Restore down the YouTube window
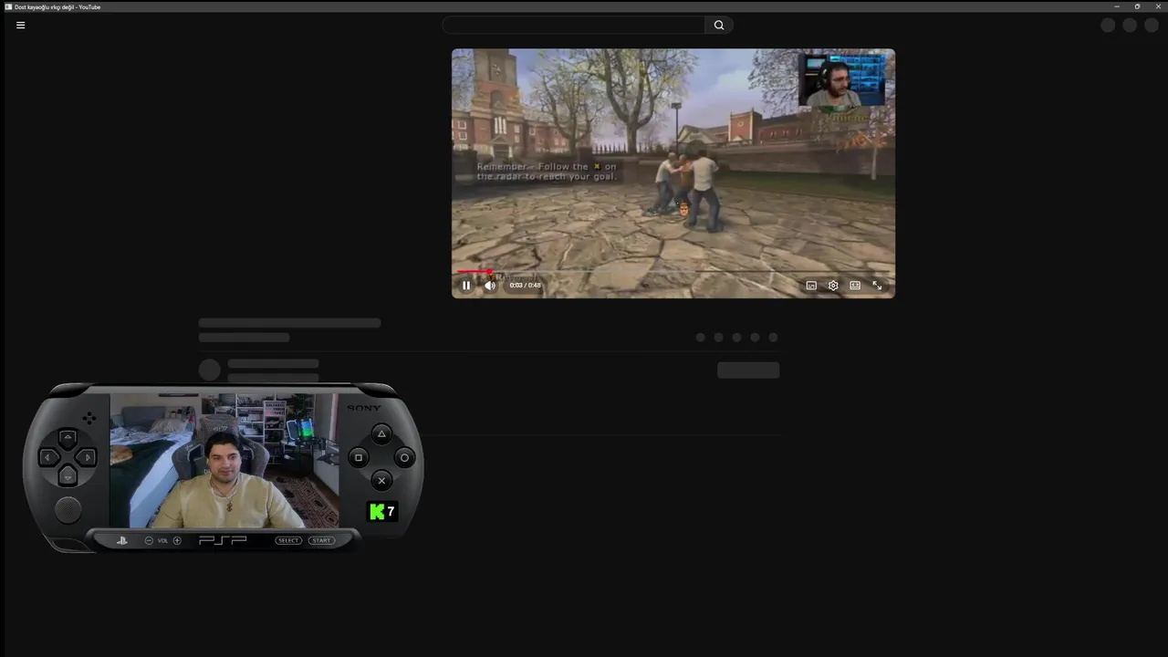Viewport: 1168px width, 657px height. [1137, 6]
